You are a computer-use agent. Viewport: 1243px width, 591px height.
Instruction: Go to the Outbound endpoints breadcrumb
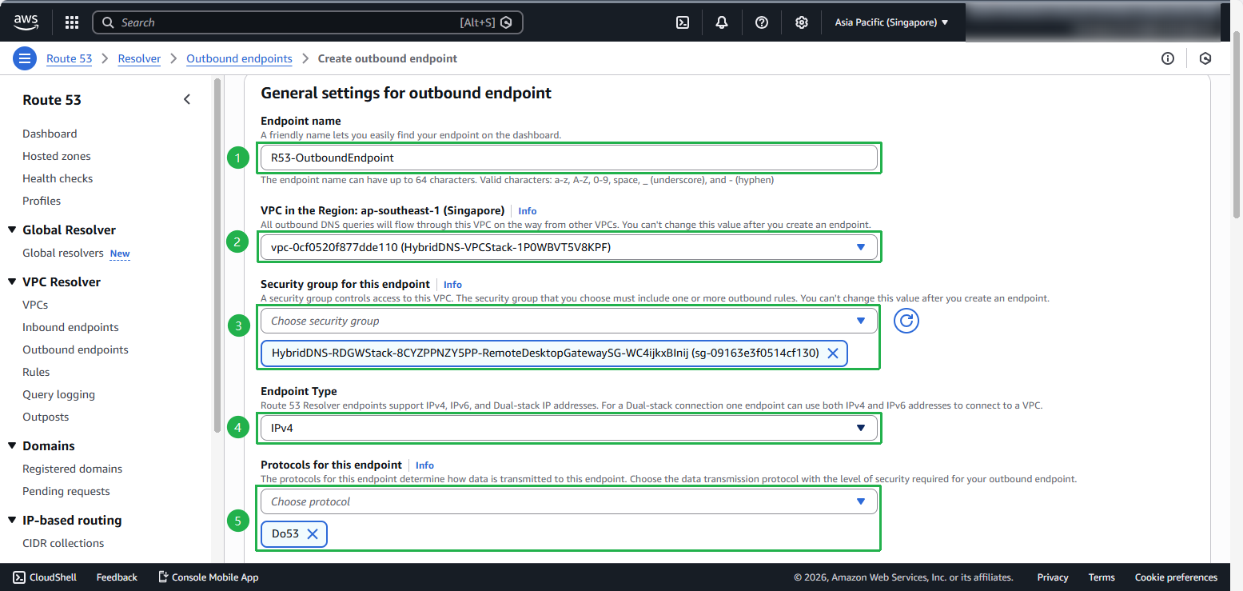click(239, 58)
